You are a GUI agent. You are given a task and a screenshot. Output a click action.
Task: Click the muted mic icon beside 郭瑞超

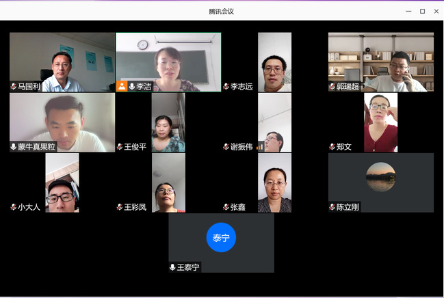tap(332, 87)
